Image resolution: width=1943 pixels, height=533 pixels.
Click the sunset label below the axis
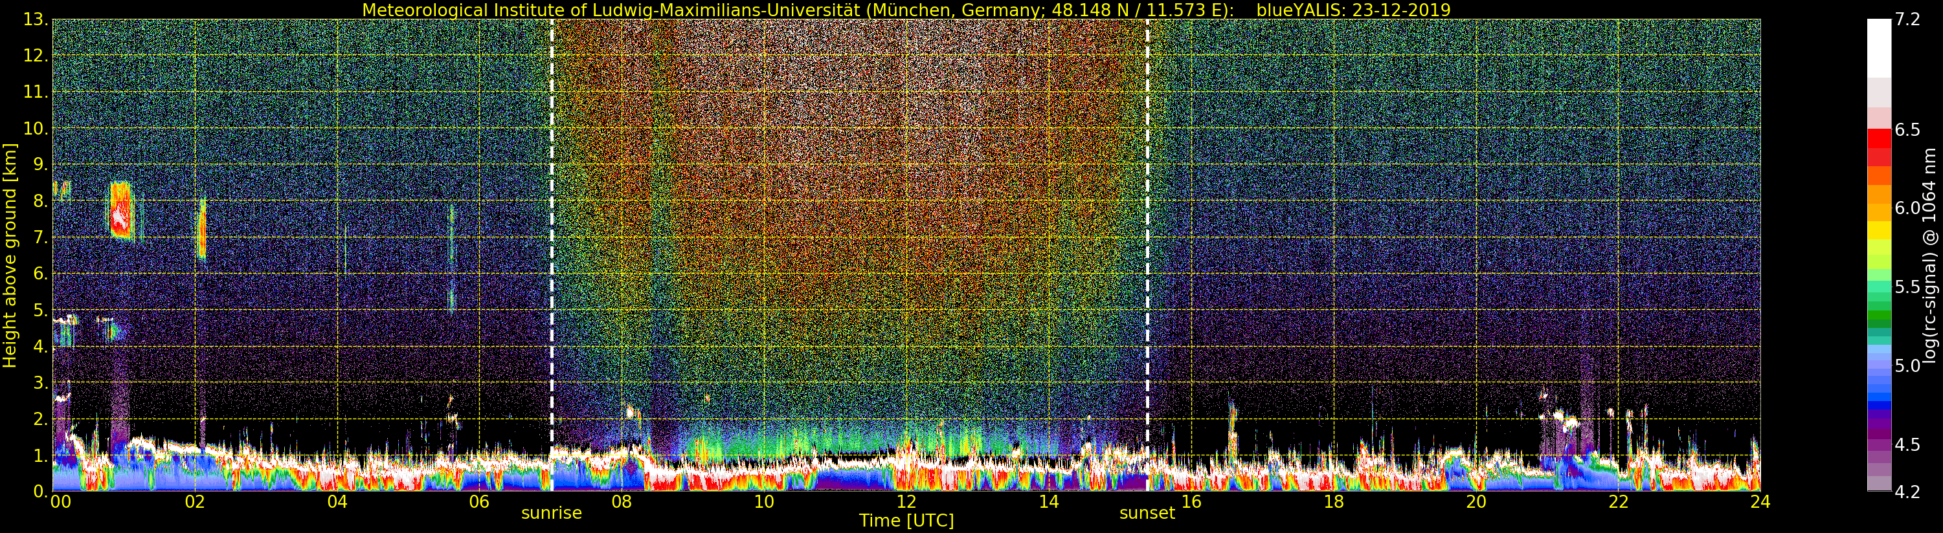tap(1147, 513)
